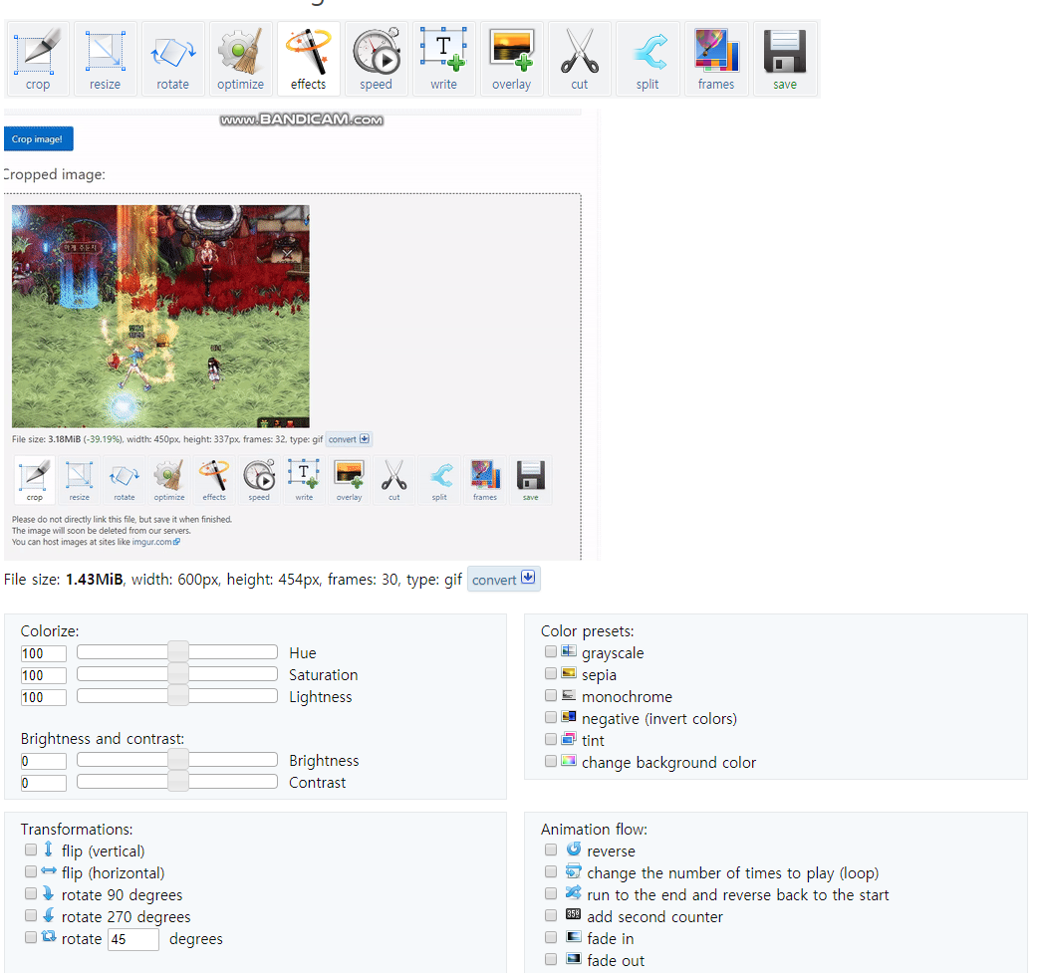Open the convert dropdown beside file size 1.43MiB
Screen dimensions: 1039x973
[503, 580]
